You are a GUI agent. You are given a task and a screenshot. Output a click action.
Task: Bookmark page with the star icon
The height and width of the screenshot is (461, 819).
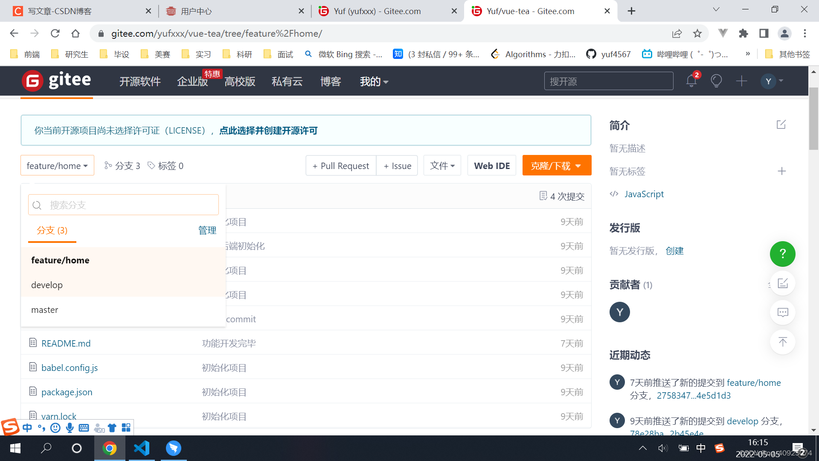coord(697,33)
